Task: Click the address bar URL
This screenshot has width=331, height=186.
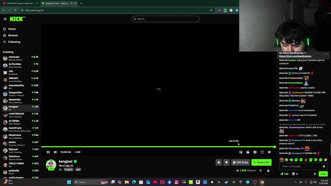Action: [34, 10]
